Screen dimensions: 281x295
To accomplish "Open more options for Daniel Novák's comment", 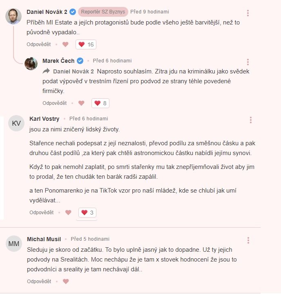I will pyautogui.click(x=248, y=13).
